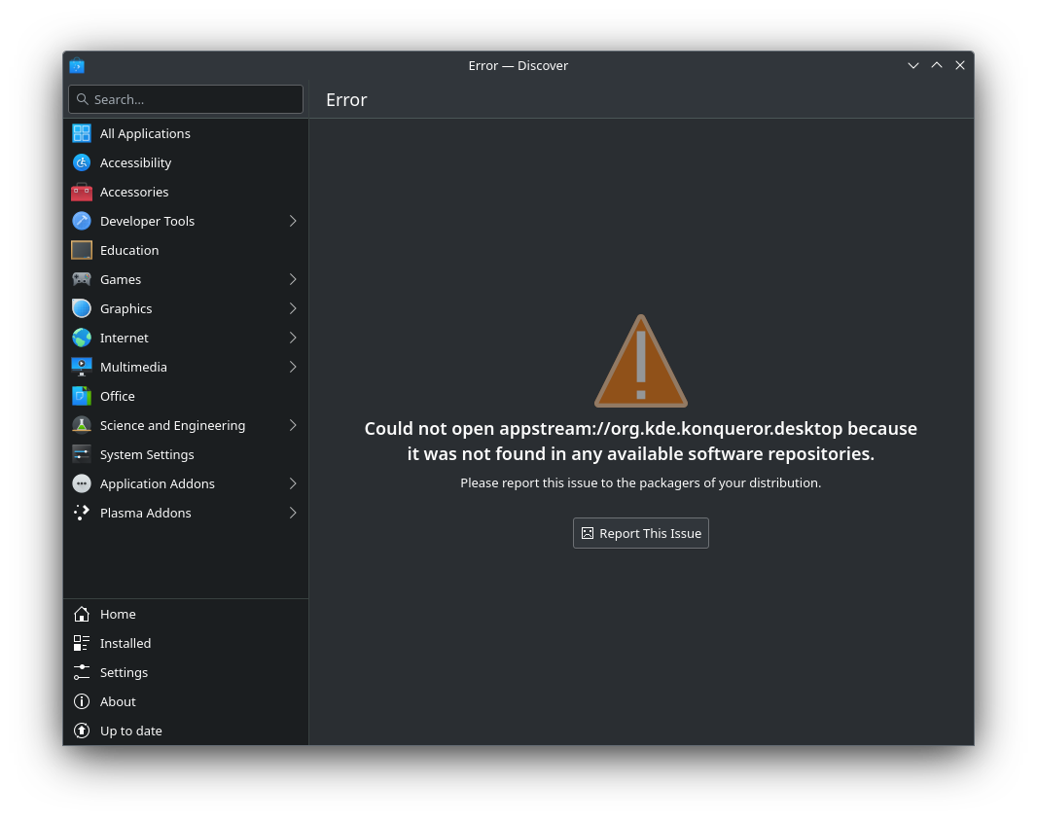Screen dimensions: 1037x820
Task: Expand the Internet category chevron
Action: (x=292, y=338)
